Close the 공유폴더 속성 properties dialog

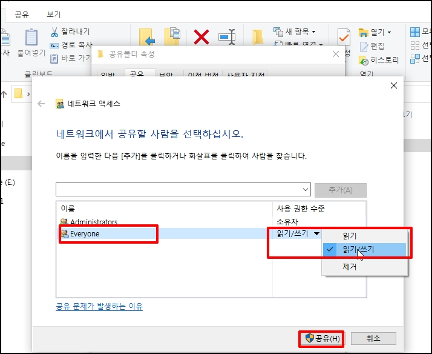336,54
